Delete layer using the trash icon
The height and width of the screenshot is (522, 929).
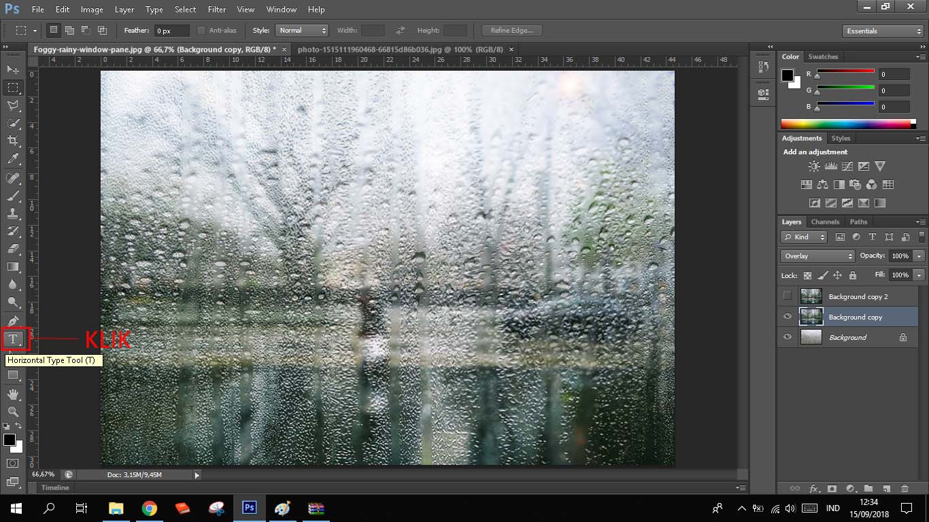[x=905, y=488]
